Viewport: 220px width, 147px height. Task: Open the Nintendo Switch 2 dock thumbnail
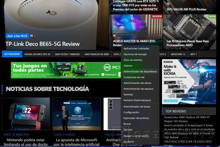click(26, 114)
